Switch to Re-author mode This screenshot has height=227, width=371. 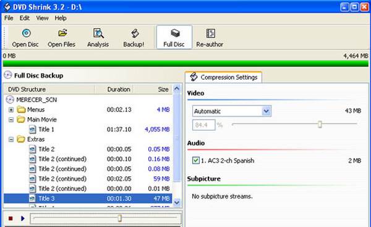[x=210, y=38]
